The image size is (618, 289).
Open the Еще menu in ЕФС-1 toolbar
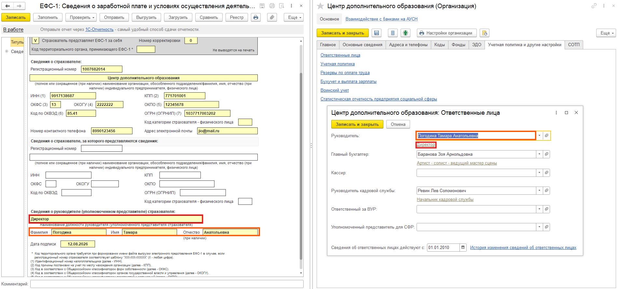click(x=294, y=17)
